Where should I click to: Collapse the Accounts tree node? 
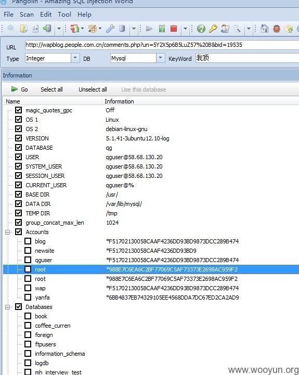click(8, 232)
